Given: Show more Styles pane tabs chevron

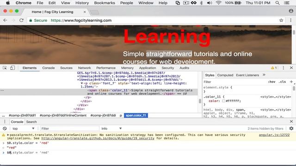Looking at the screenshot, I should click(264, 75).
